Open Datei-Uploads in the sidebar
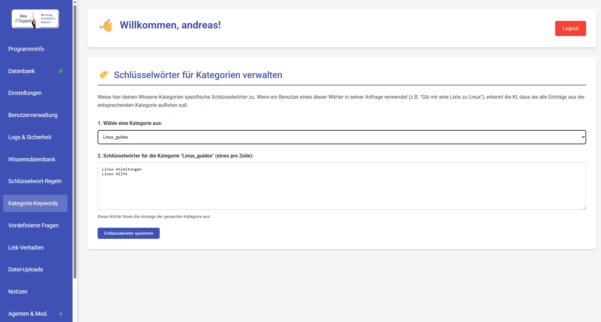Viewport: 601px width, 322px height. pyautogui.click(x=26, y=269)
